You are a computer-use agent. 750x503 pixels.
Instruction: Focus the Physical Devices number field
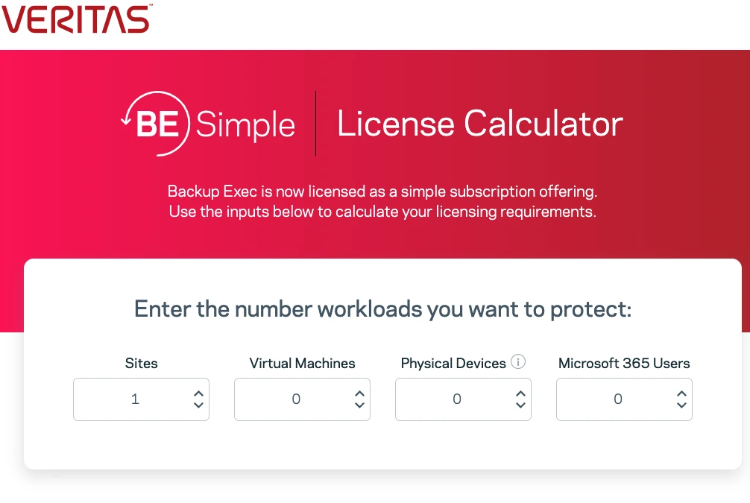[x=463, y=399]
